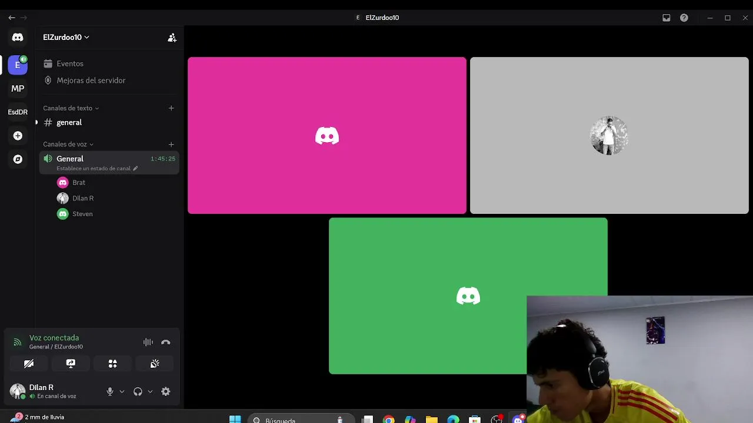Screen dimensions: 753x423
Task: Click the Windows Start button
Action: [x=235, y=419]
